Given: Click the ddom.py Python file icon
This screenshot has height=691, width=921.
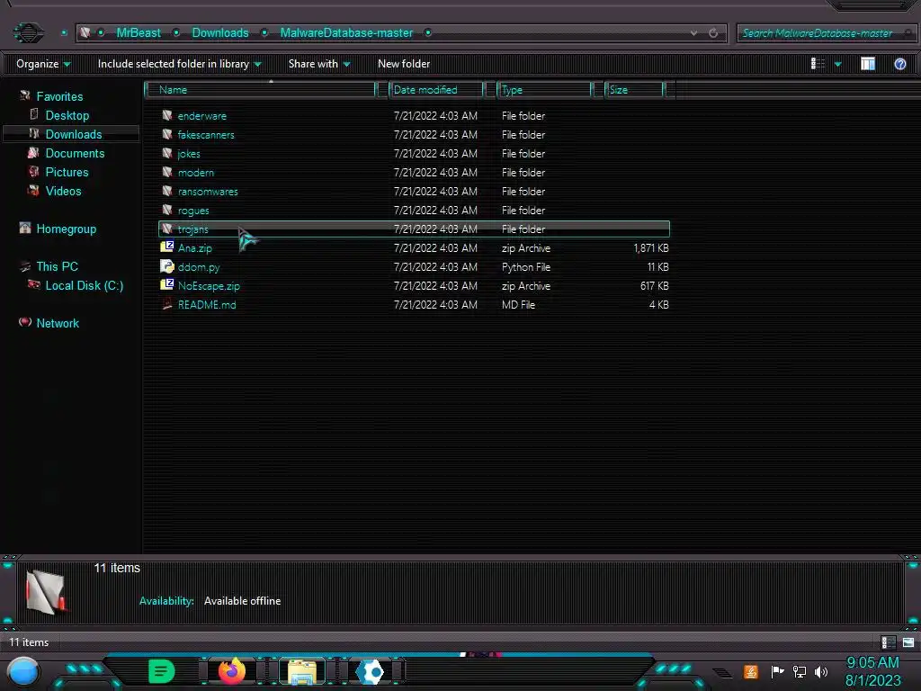Looking at the screenshot, I should [166, 266].
